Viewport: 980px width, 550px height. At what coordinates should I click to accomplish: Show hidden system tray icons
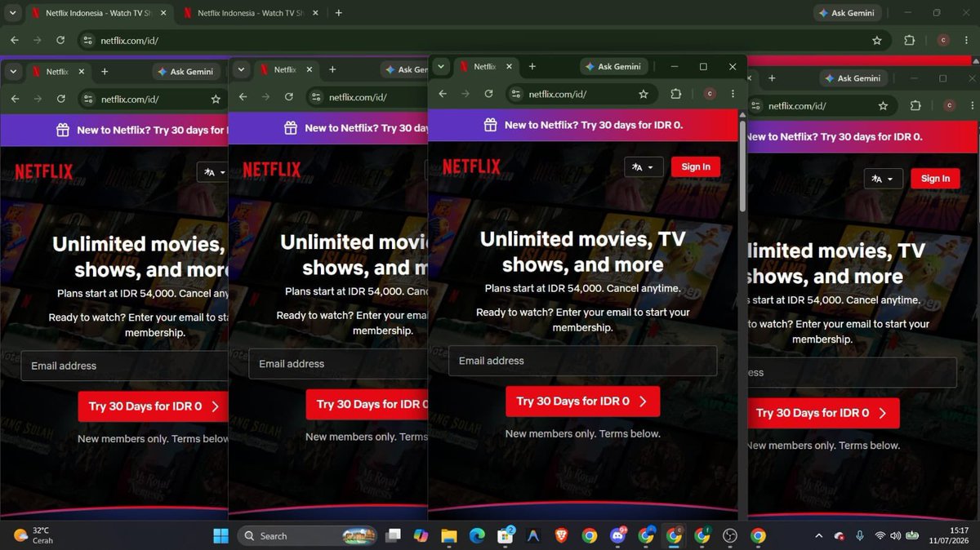[818, 536]
